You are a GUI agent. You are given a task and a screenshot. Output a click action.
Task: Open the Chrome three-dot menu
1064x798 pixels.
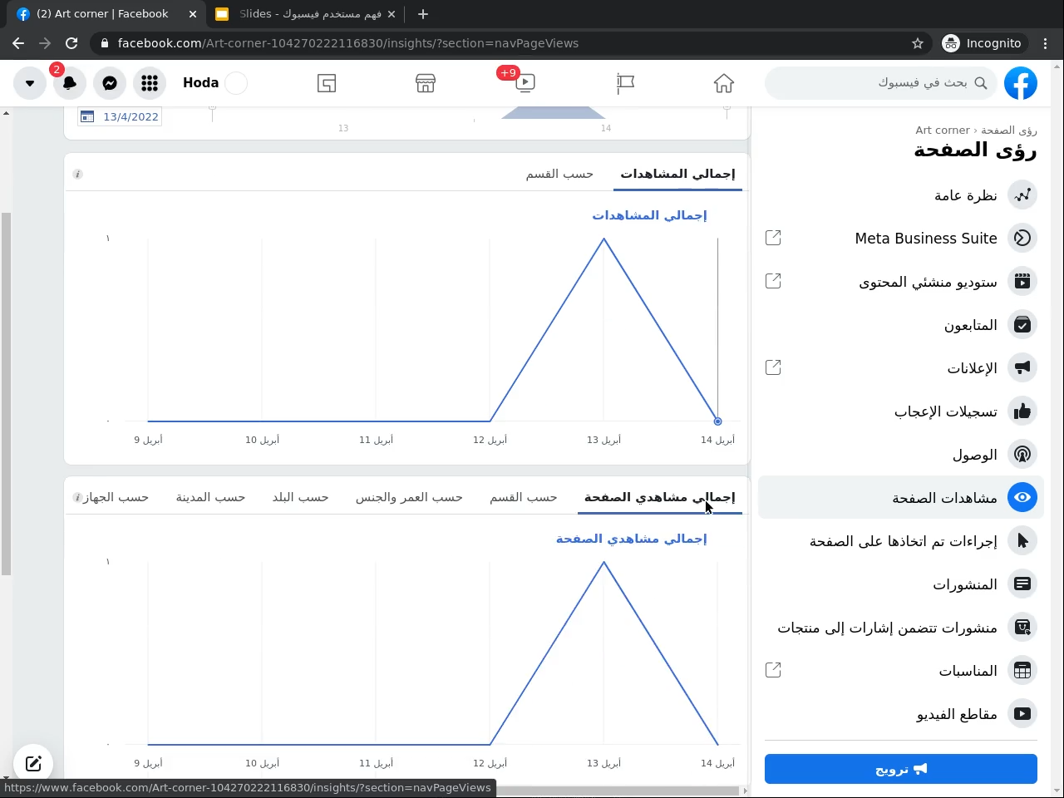[x=1046, y=43]
